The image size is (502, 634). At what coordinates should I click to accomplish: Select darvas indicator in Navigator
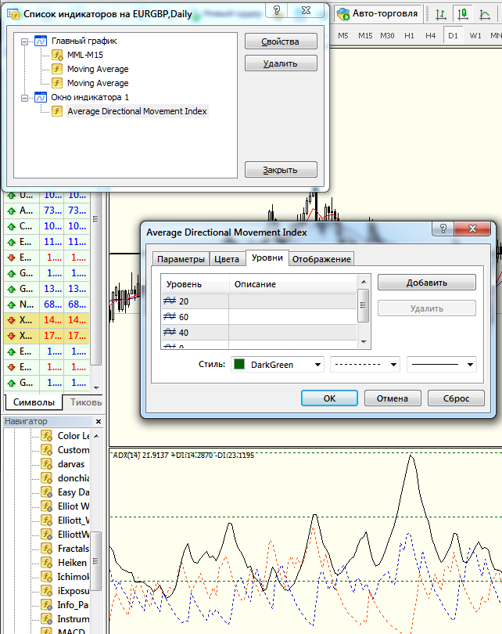click(x=71, y=464)
